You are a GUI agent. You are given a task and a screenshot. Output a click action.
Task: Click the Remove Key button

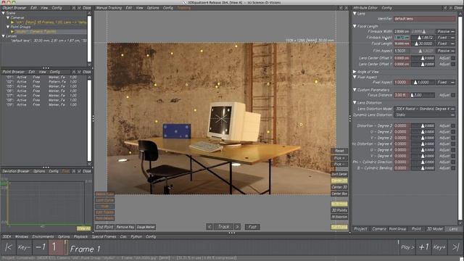(x=125, y=227)
